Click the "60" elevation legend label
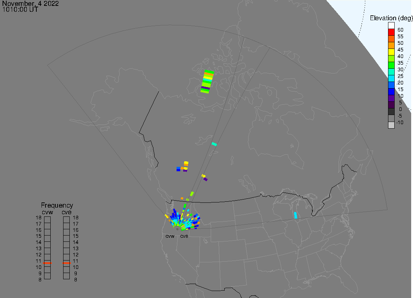The width and height of the screenshot is (413, 298). 401,30
